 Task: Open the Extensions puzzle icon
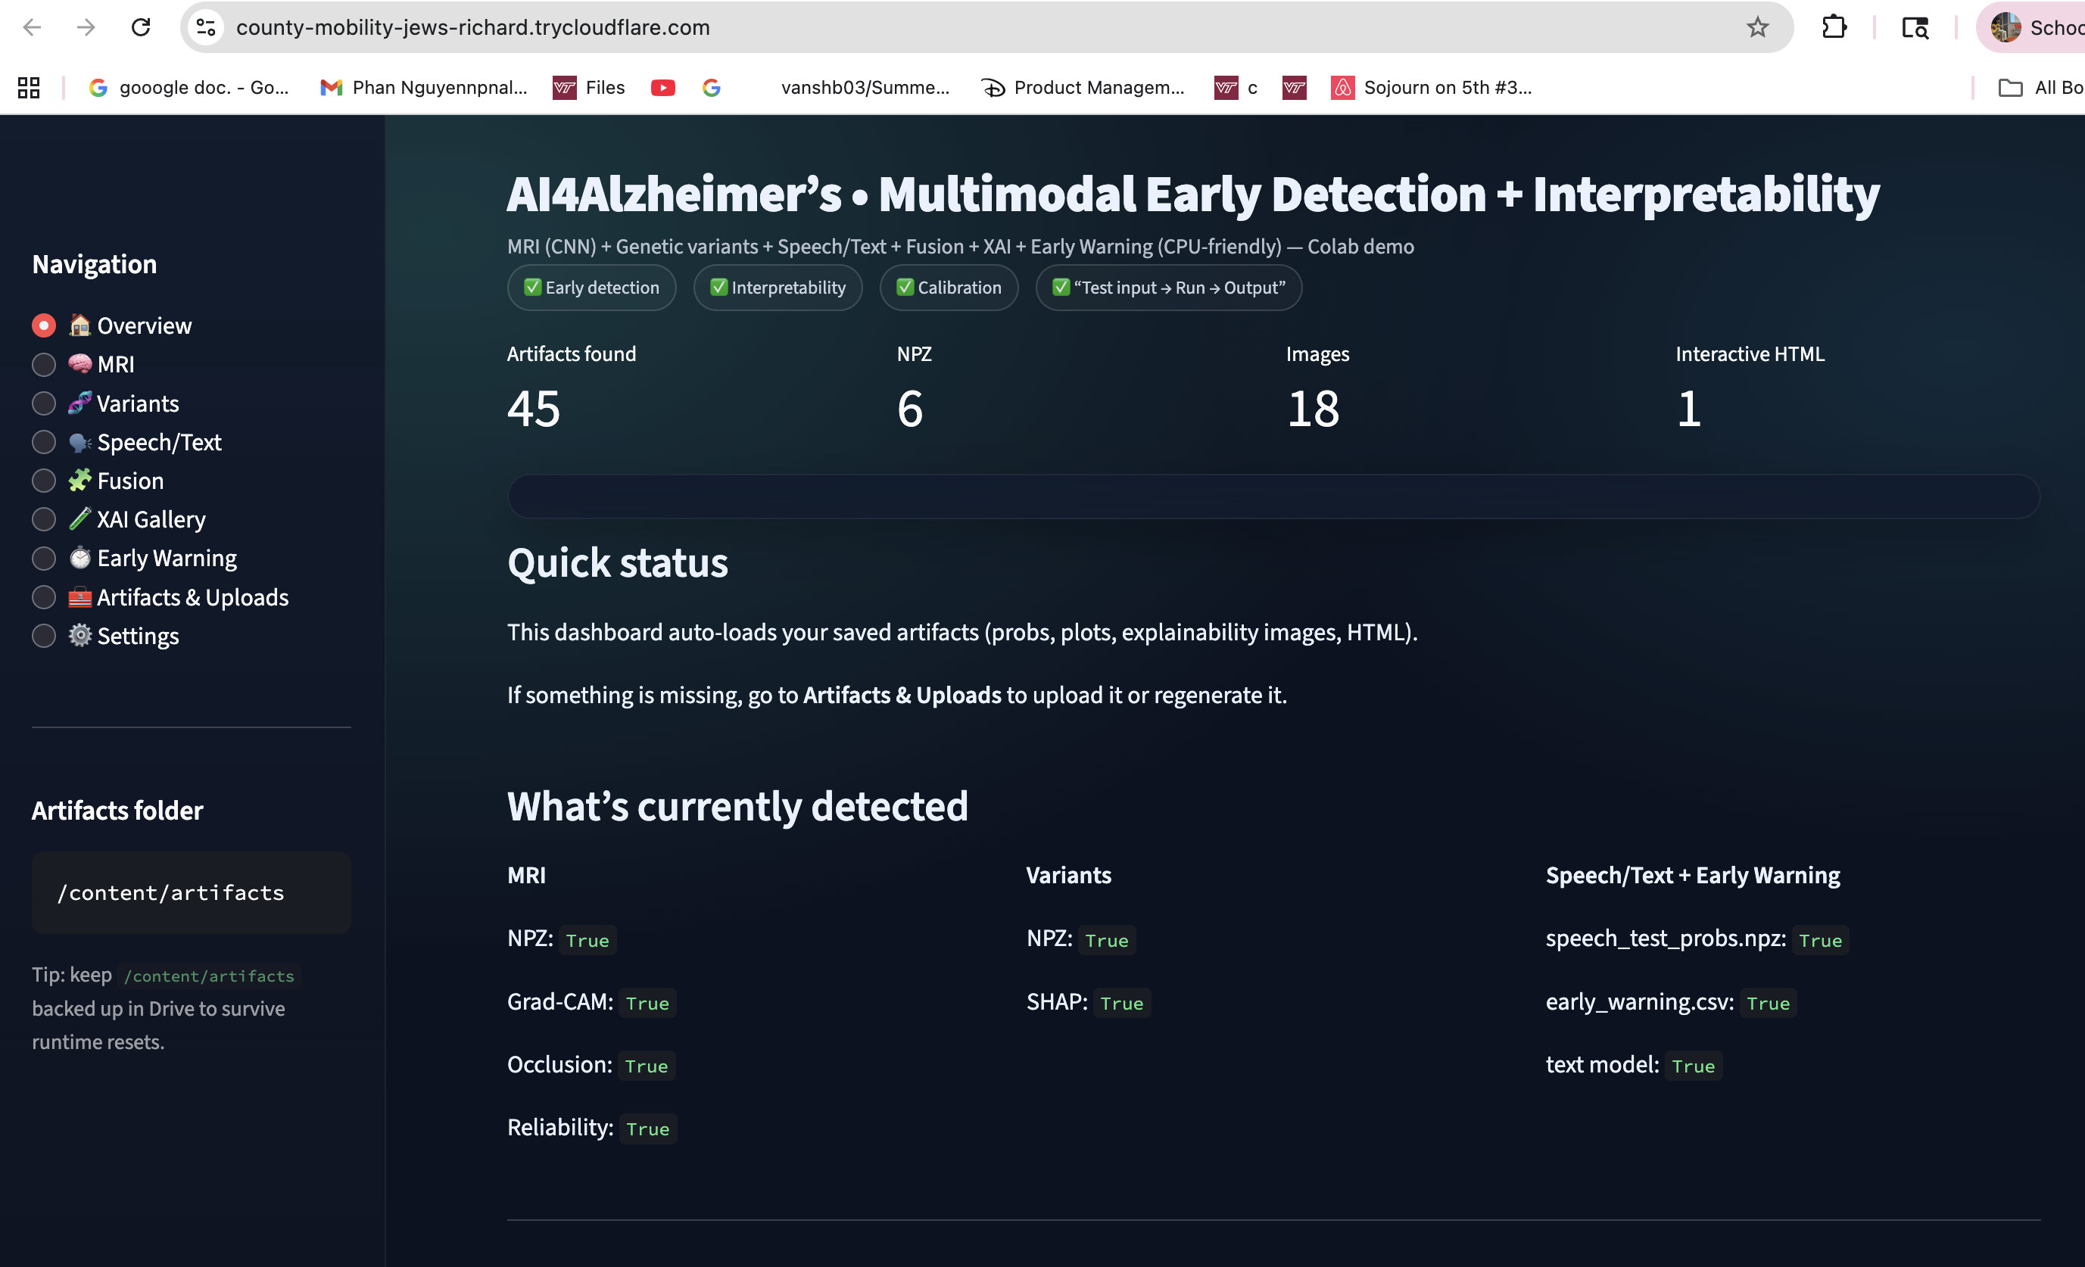tap(1834, 27)
